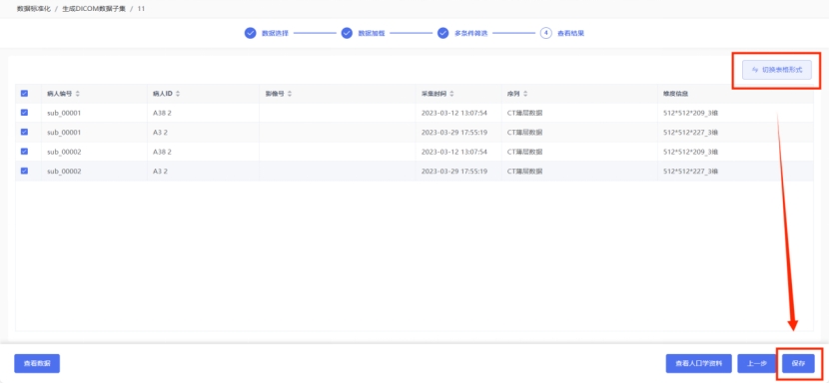
Task: Select the 查看结果 step label
Action: tap(570, 33)
